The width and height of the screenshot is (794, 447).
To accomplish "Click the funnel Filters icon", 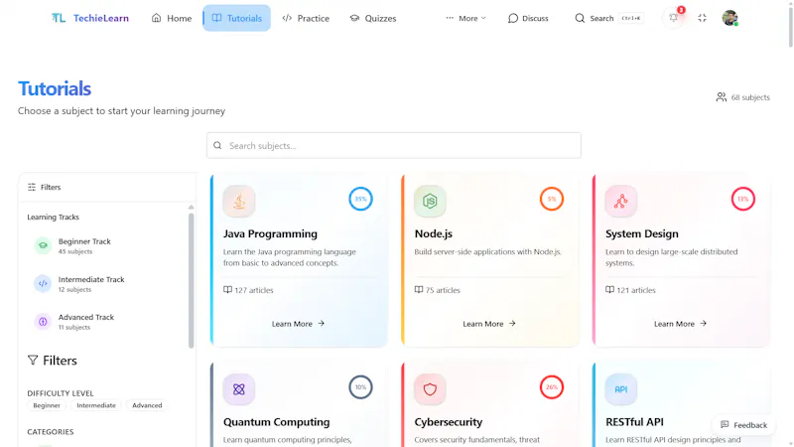I will pyautogui.click(x=33, y=361).
